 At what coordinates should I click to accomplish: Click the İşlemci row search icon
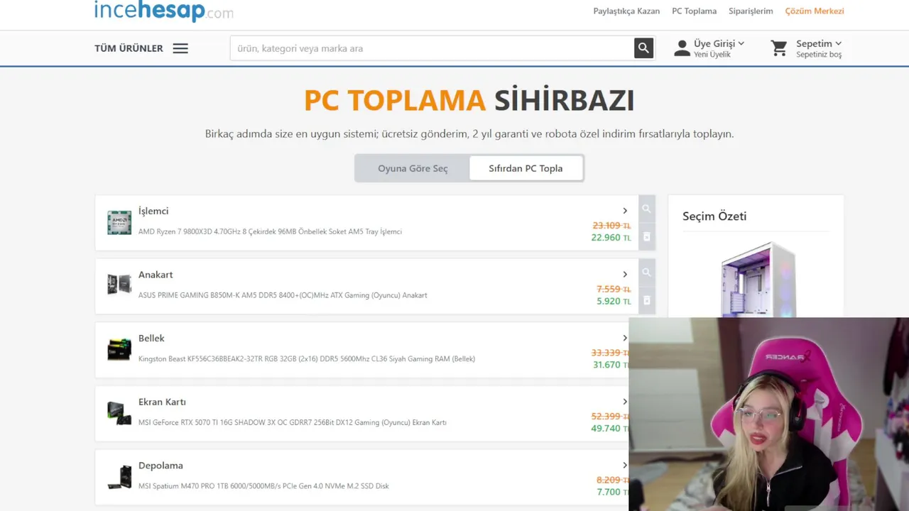[x=646, y=209]
